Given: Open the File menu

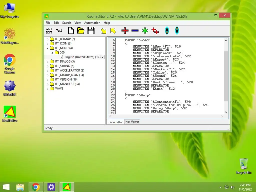Looking at the screenshot, I should point(48,23).
